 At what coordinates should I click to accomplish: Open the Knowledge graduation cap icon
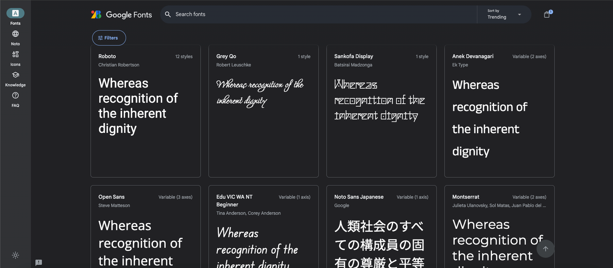(15, 75)
